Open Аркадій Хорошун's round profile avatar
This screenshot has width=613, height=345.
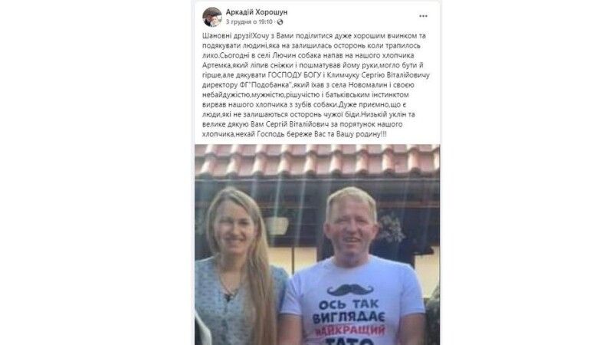coord(212,17)
